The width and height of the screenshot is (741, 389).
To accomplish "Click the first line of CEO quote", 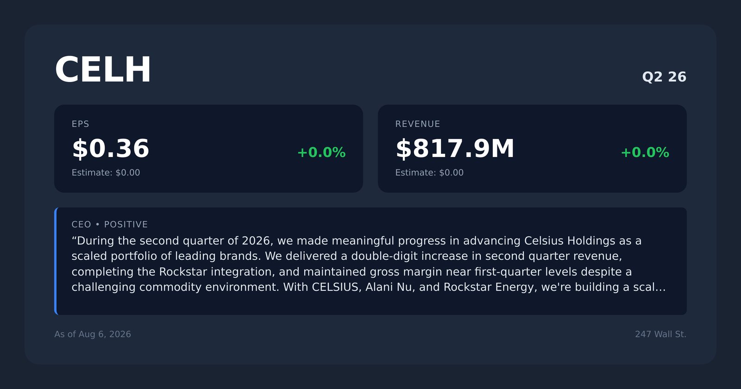I will pos(357,241).
